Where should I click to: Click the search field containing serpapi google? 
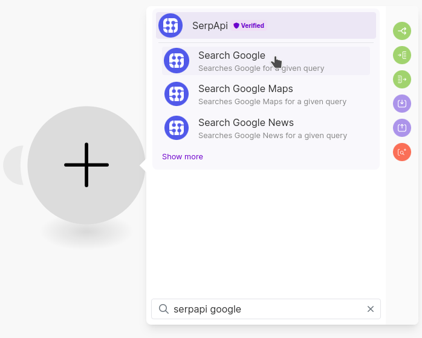pos(266,309)
